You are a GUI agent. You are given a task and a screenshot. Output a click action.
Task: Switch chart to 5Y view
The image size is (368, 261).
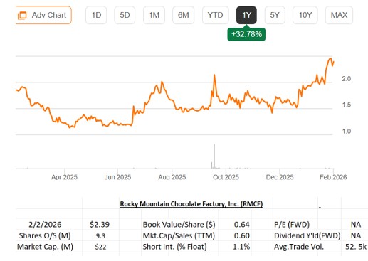point(275,15)
